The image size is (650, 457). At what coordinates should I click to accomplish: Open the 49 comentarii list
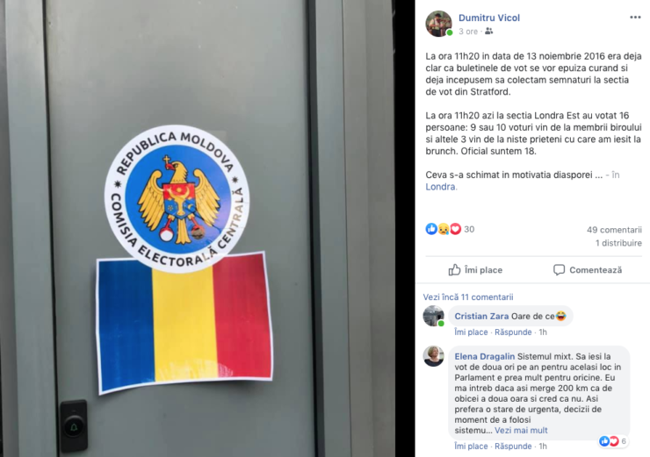click(614, 230)
